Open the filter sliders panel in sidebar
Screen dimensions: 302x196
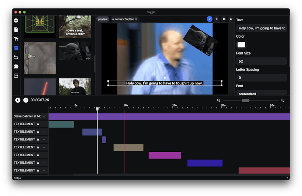click(16, 57)
